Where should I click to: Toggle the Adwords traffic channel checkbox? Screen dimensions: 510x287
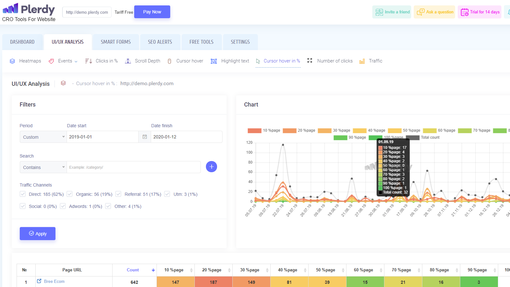coord(63,206)
